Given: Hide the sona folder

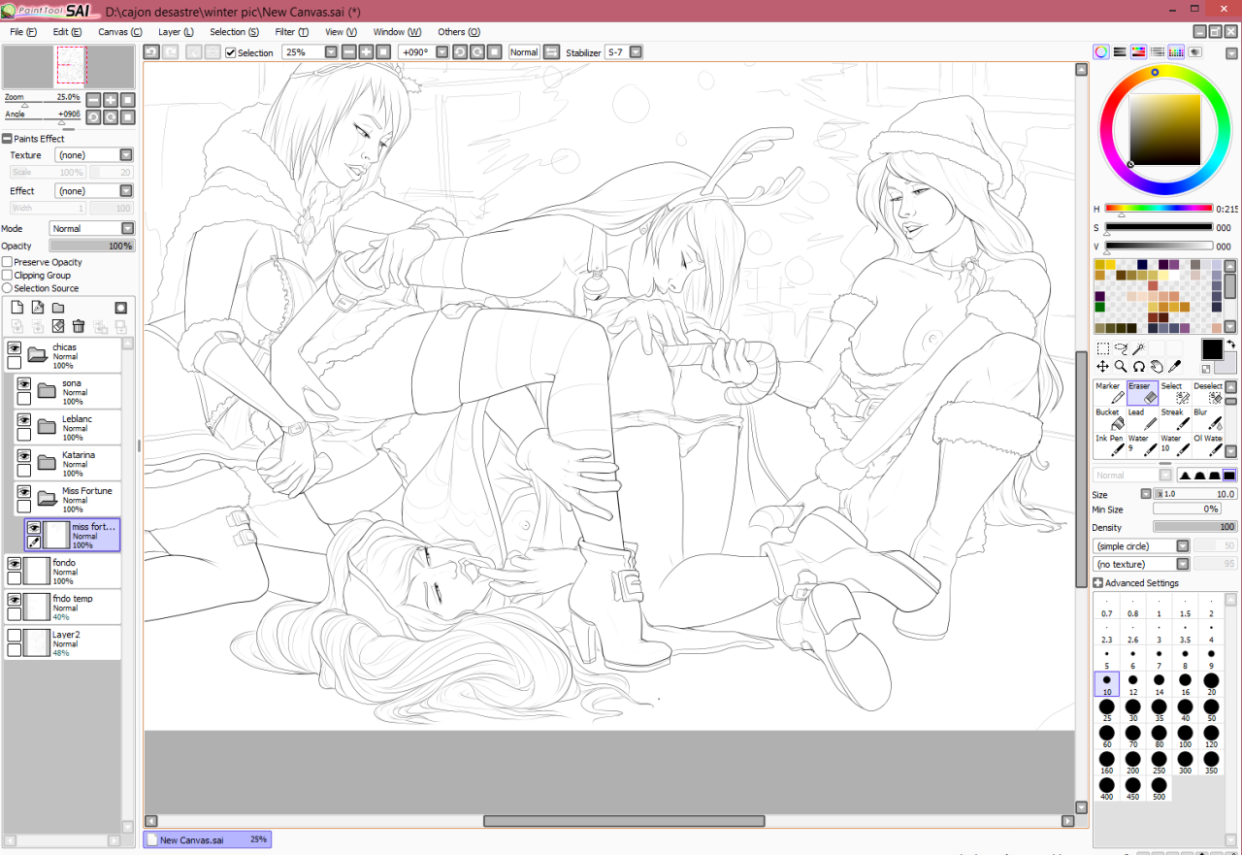Looking at the screenshot, I should [23, 383].
